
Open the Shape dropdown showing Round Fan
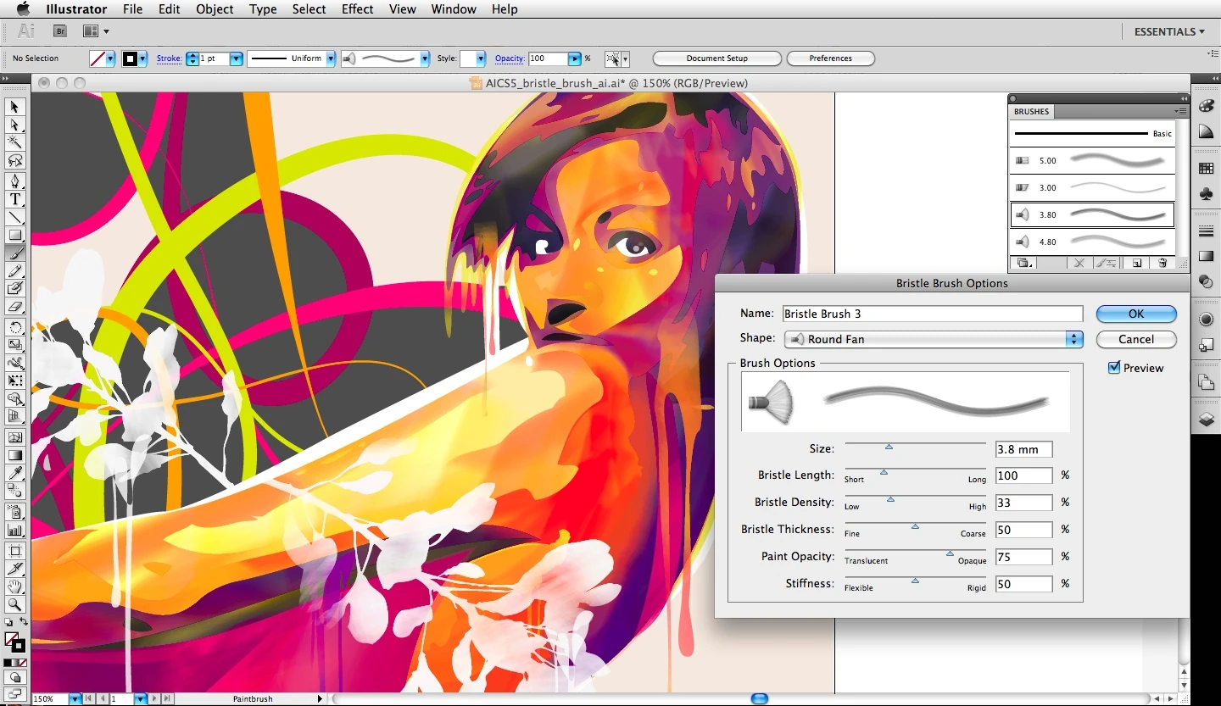[933, 339]
